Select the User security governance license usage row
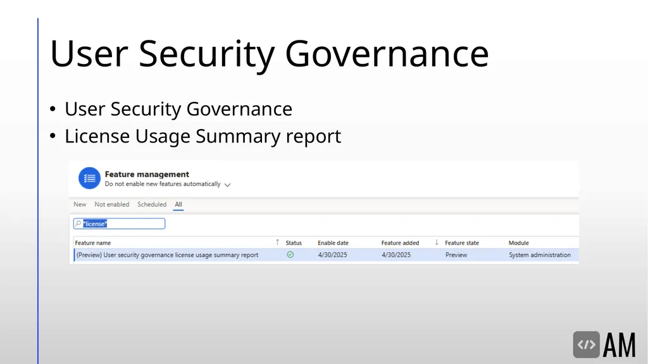Screen dimensions: 648x364 327,254
